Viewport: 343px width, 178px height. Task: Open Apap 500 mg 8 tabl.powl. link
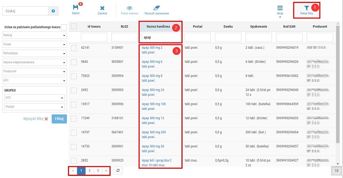[152, 78]
